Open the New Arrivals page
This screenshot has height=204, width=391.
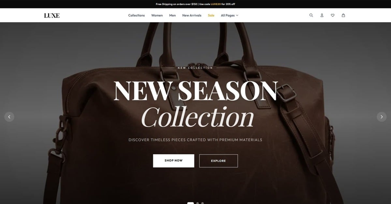pos(192,15)
